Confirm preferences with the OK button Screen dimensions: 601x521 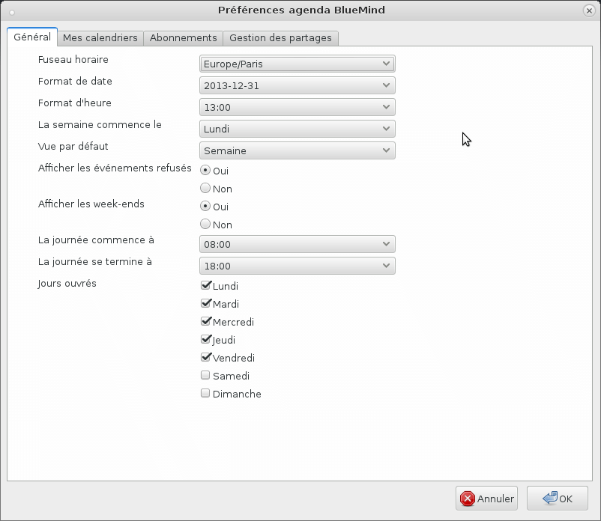coord(557,499)
